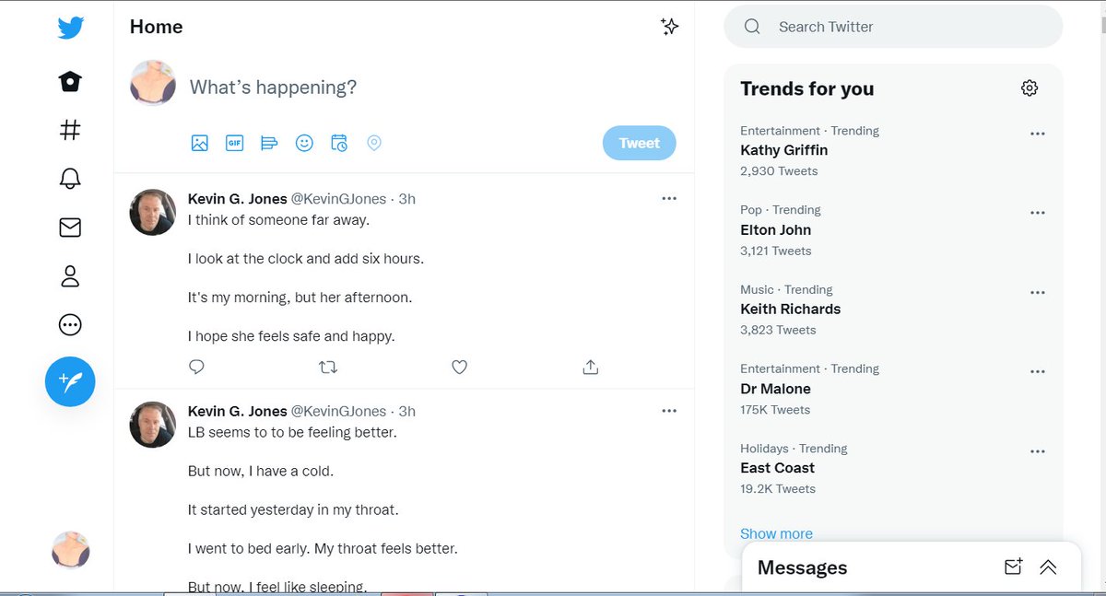This screenshot has width=1106, height=596.
Task: Click Kevin G. Jones avatar on first tweet
Action: pyautogui.click(x=153, y=213)
